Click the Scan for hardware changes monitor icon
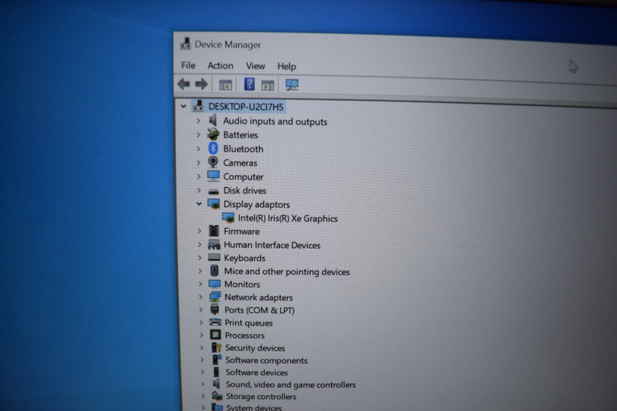This screenshot has width=617, height=411. click(x=292, y=84)
